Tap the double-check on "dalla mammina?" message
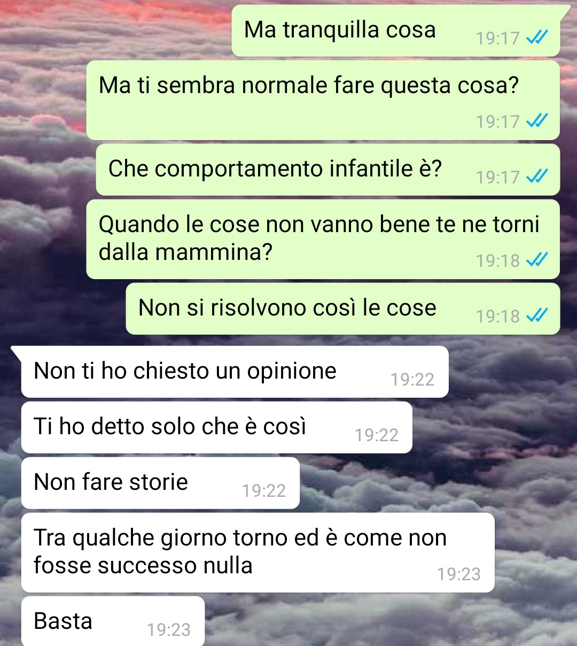Viewport: 577px width, 646px height. (x=536, y=260)
